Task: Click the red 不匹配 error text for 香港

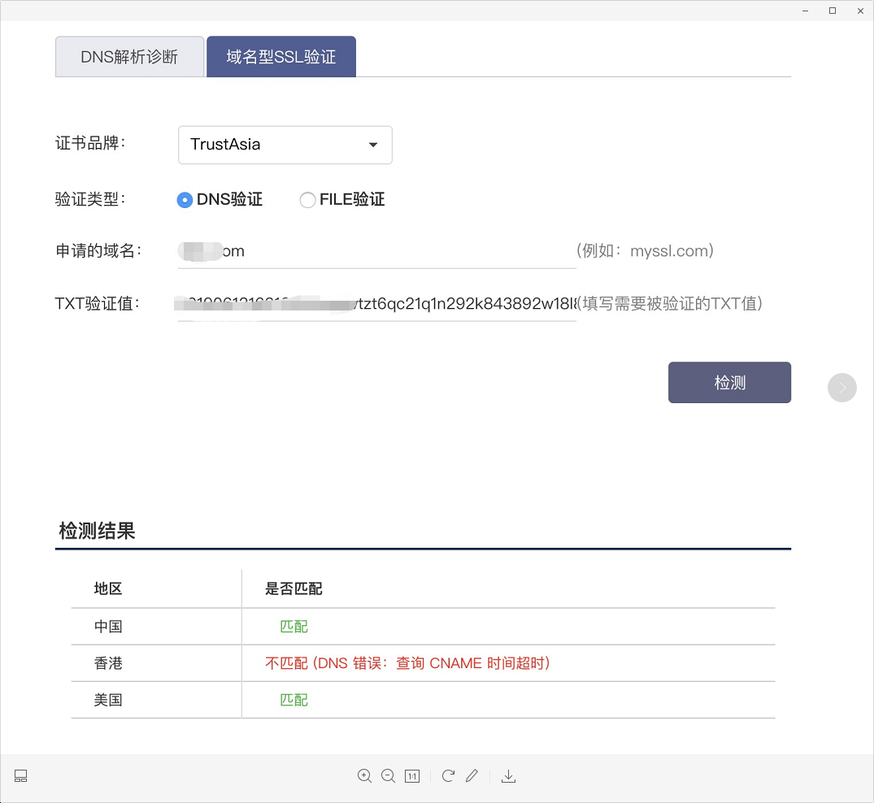Action: click(405, 663)
